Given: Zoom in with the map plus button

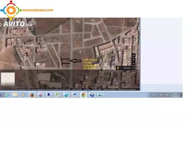Looking at the screenshot, I should 134,60.
